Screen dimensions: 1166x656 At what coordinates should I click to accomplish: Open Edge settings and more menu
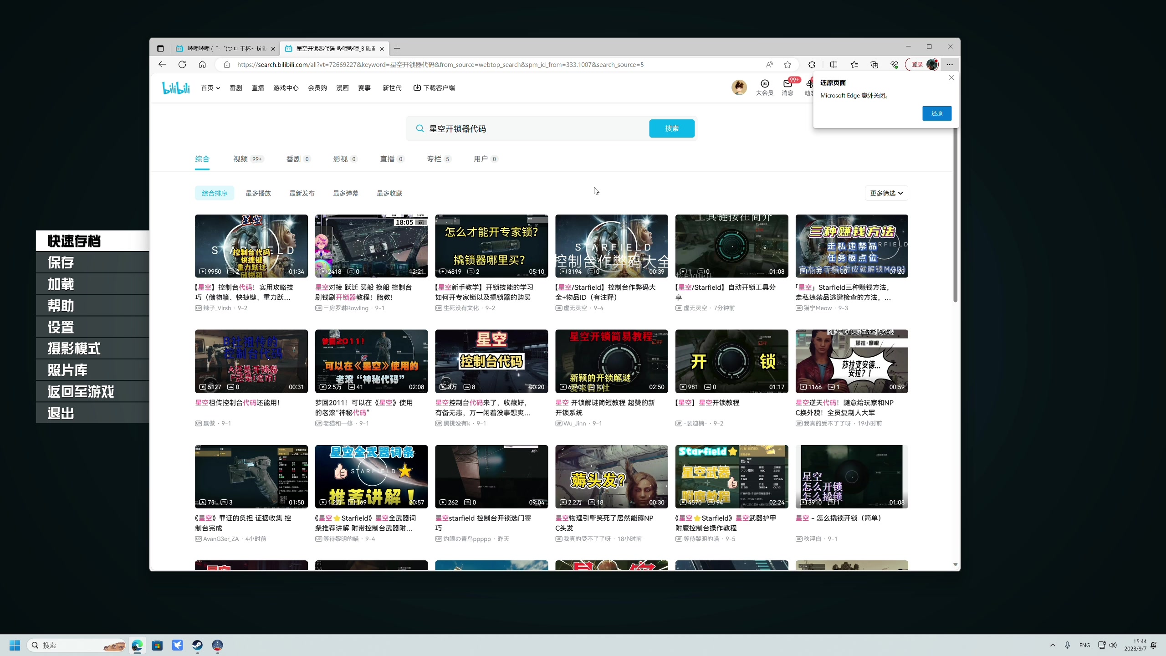tap(950, 64)
